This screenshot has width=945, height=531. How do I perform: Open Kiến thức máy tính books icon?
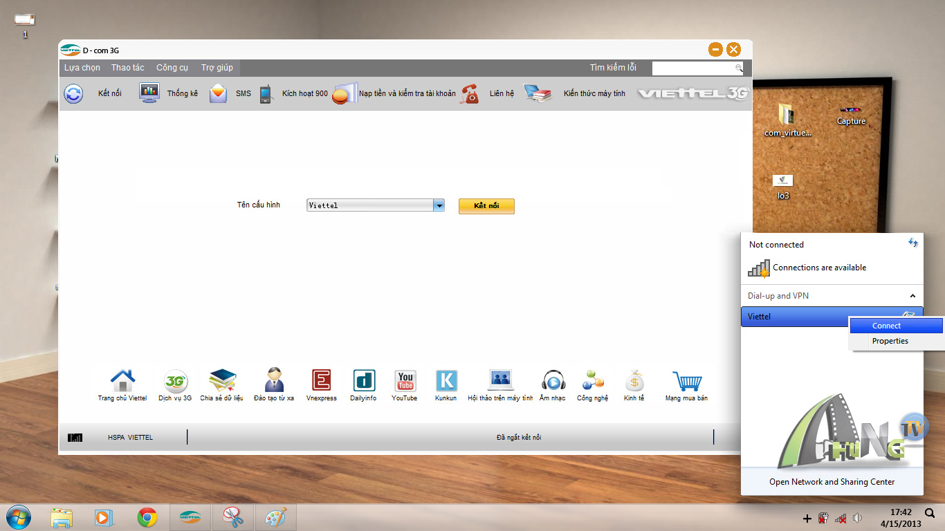[x=538, y=93]
